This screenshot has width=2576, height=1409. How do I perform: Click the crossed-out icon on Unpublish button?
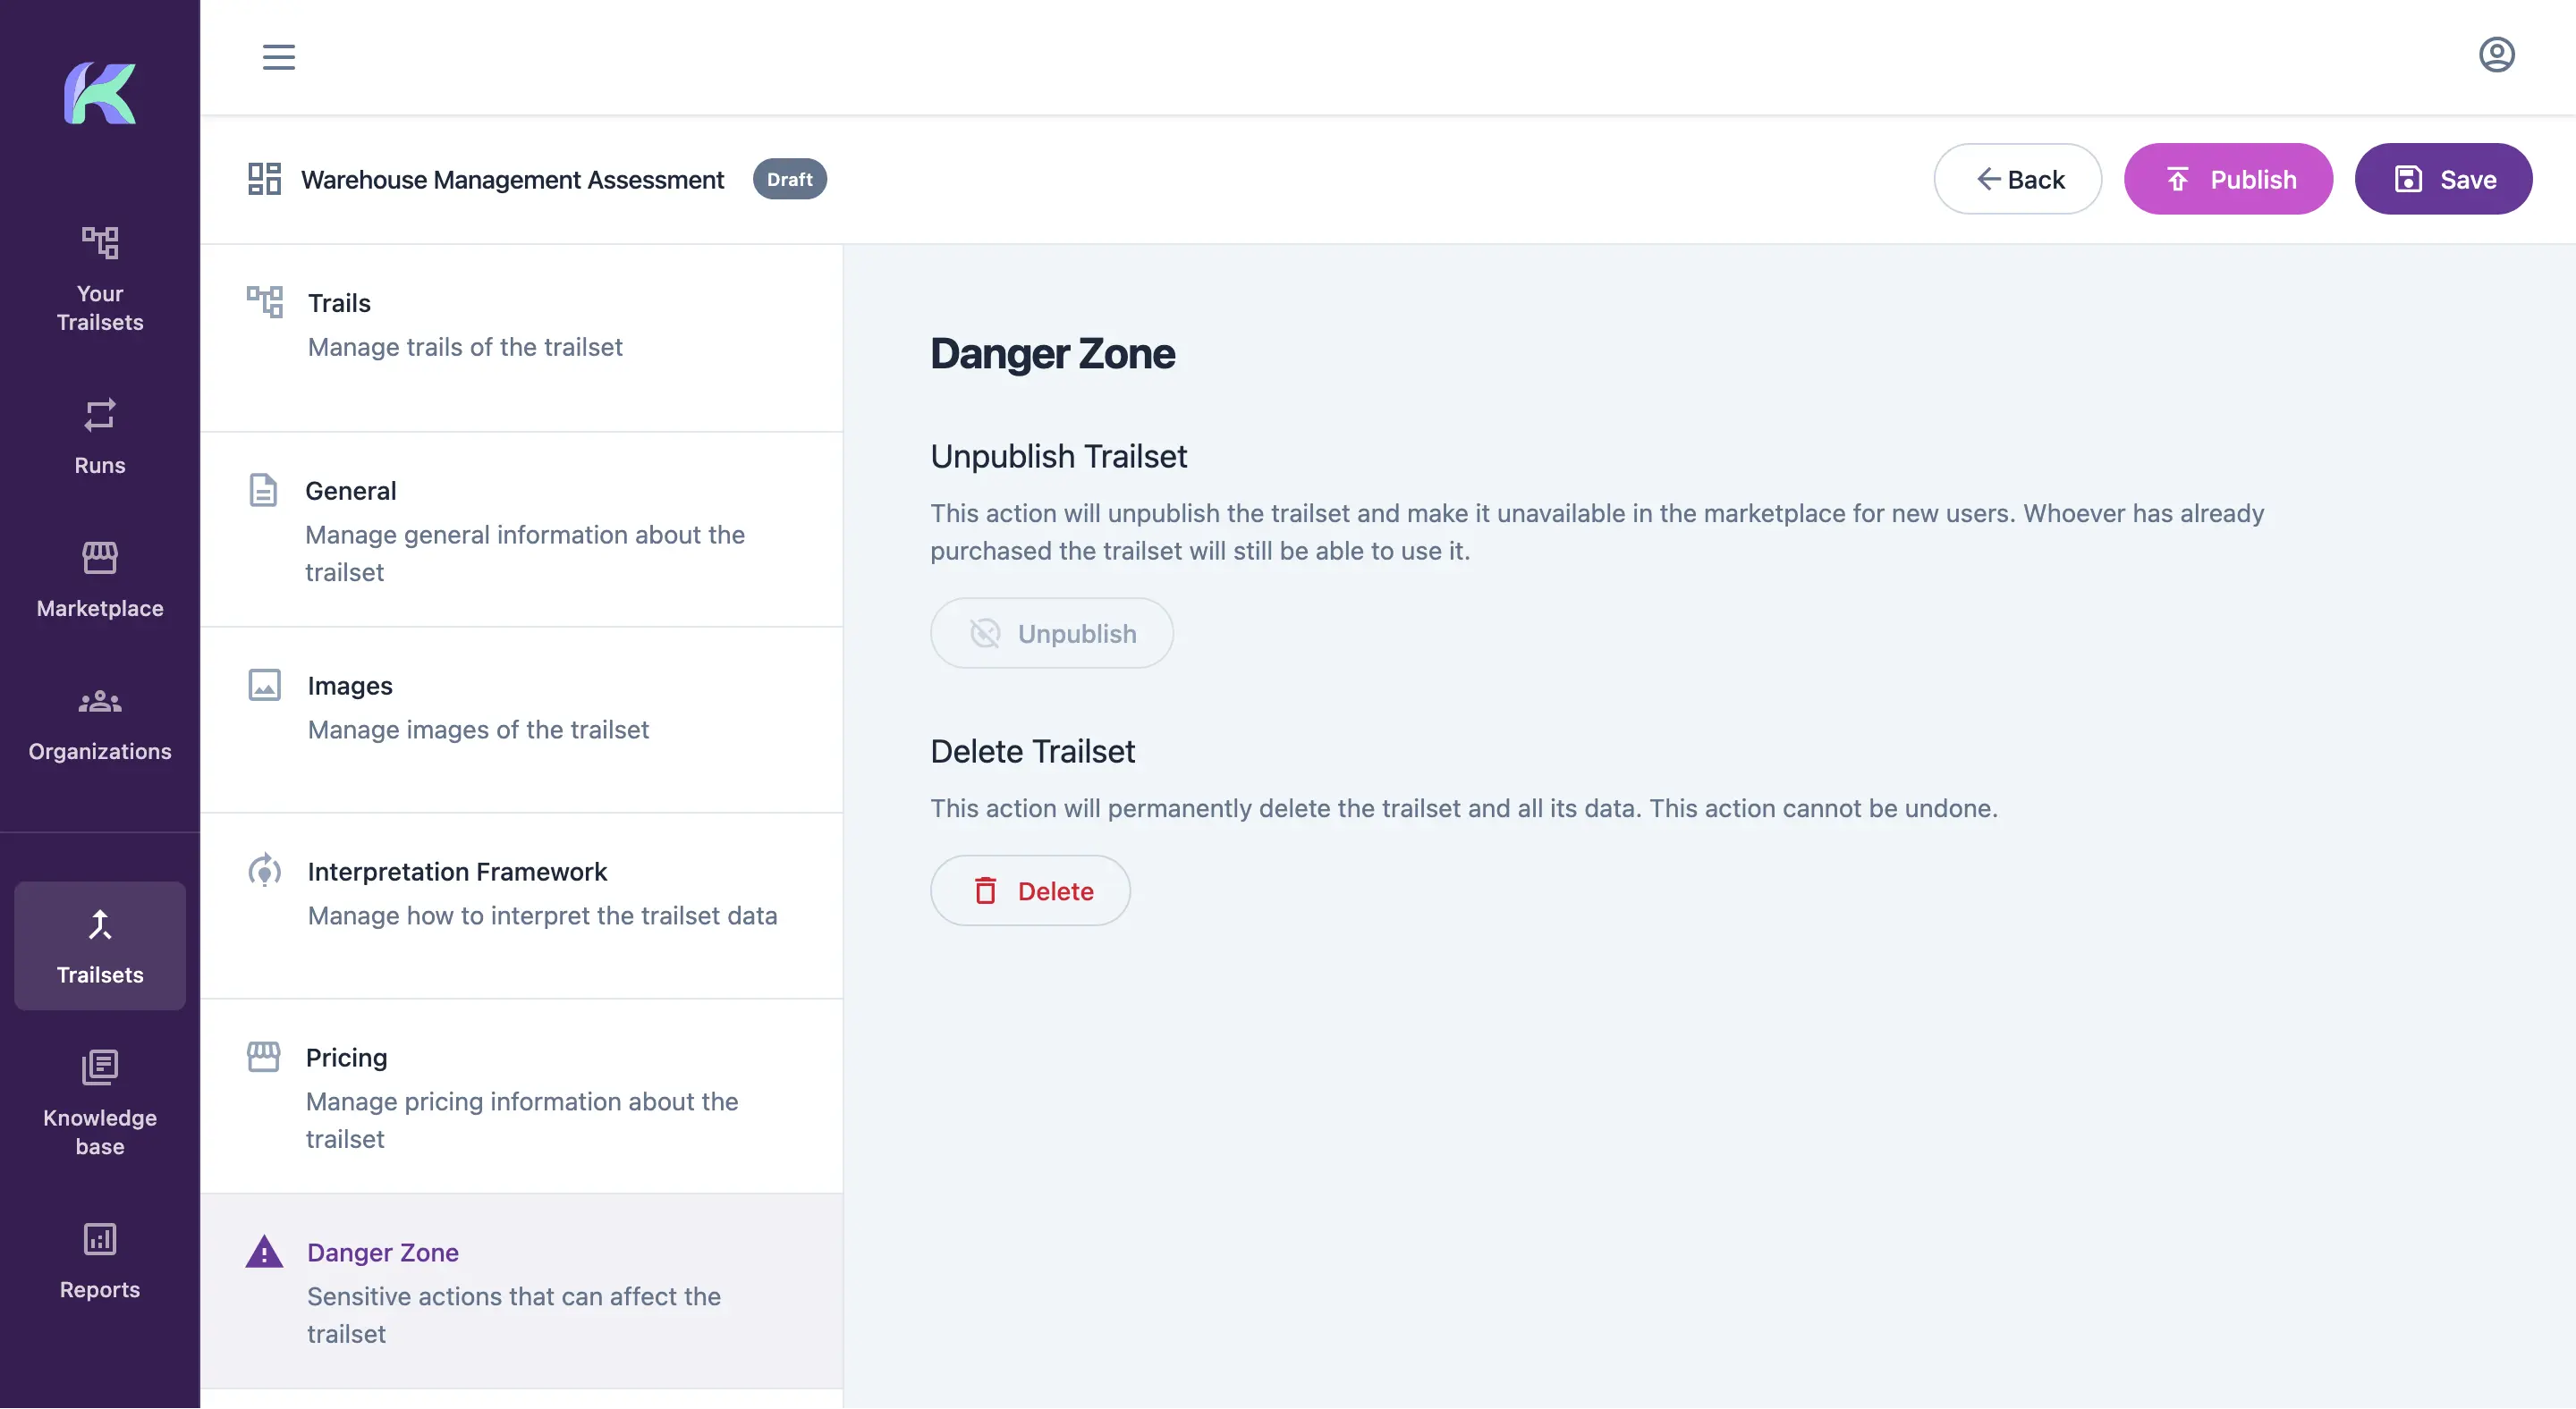985,634
